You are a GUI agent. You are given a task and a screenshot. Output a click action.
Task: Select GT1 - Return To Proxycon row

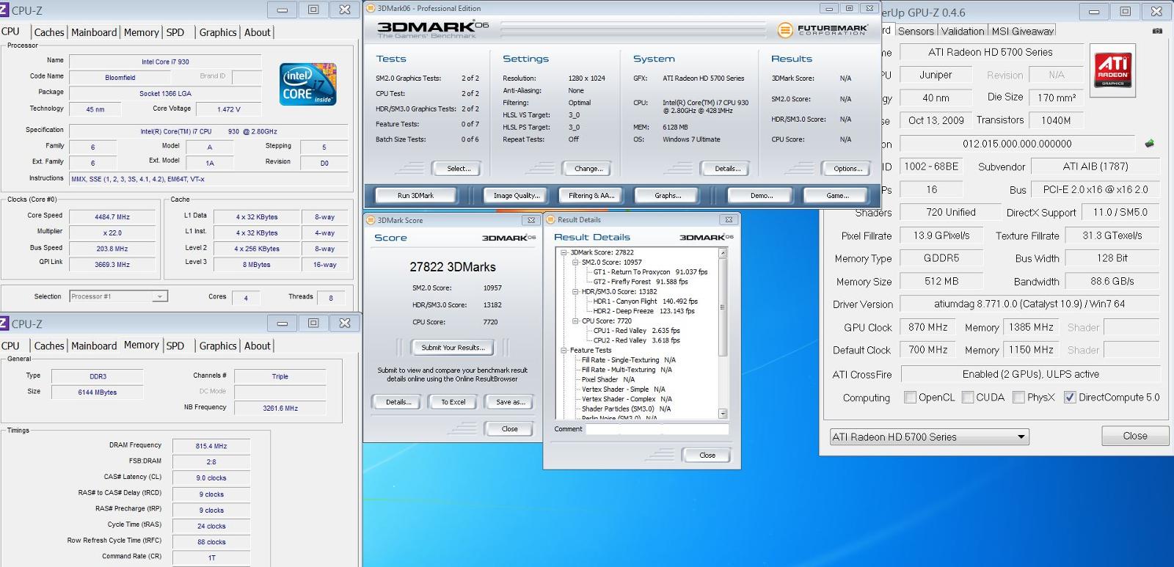click(x=650, y=272)
